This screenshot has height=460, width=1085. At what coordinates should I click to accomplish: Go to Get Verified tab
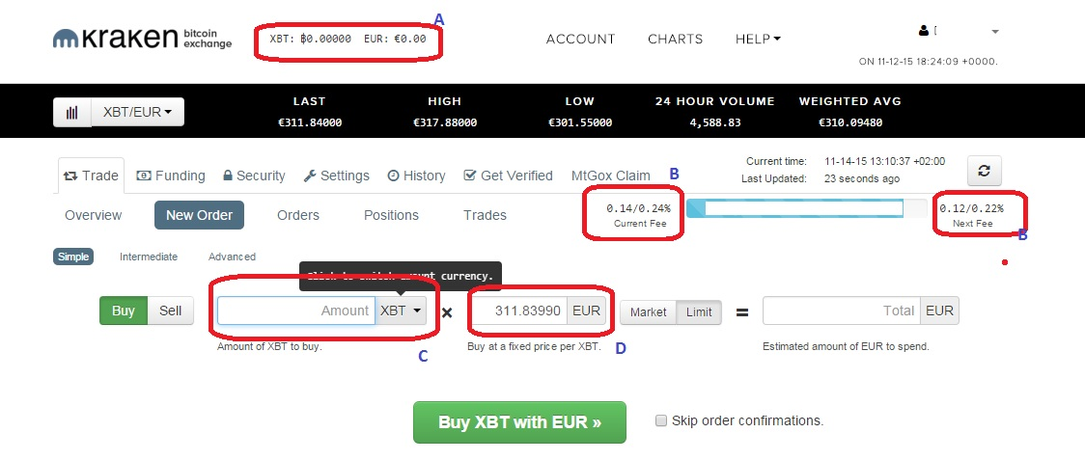click(508, 176)
